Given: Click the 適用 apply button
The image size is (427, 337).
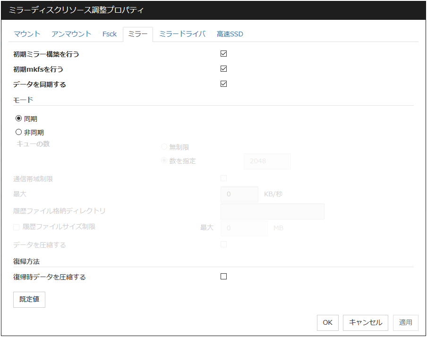Looking at the screenshot, I should pyautogui.click(x=406, y=322).
